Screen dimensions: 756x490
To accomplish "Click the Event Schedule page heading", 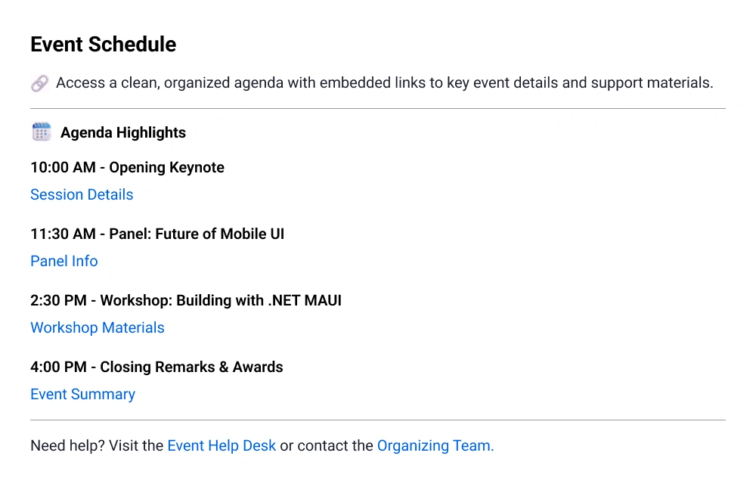I will click(x=104, y=45).
